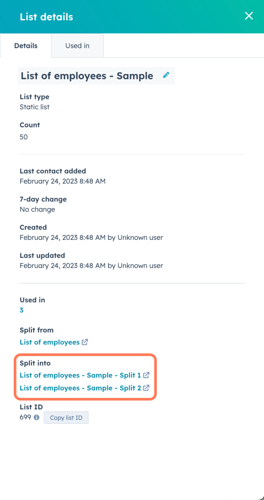Screen dimensions: 264x500
Task: Click the List details header title
Action: [46, 17]
